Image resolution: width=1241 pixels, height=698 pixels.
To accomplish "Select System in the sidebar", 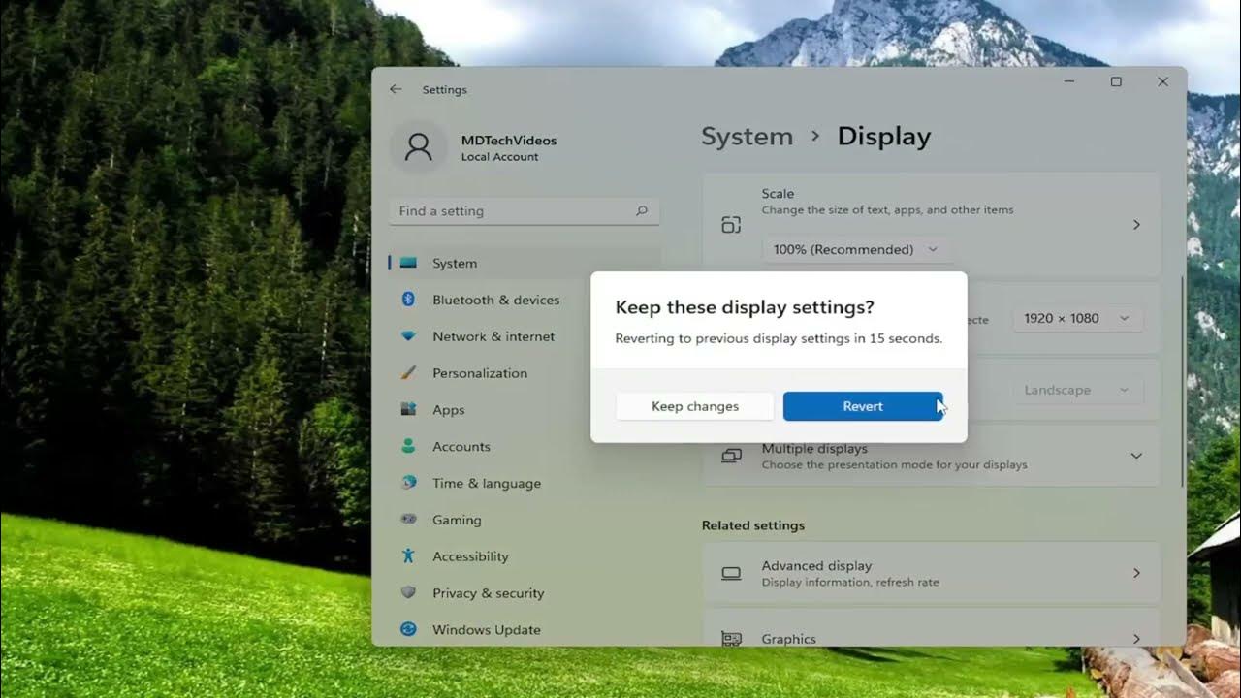I will pyautogui.click(x=525, y=263).
